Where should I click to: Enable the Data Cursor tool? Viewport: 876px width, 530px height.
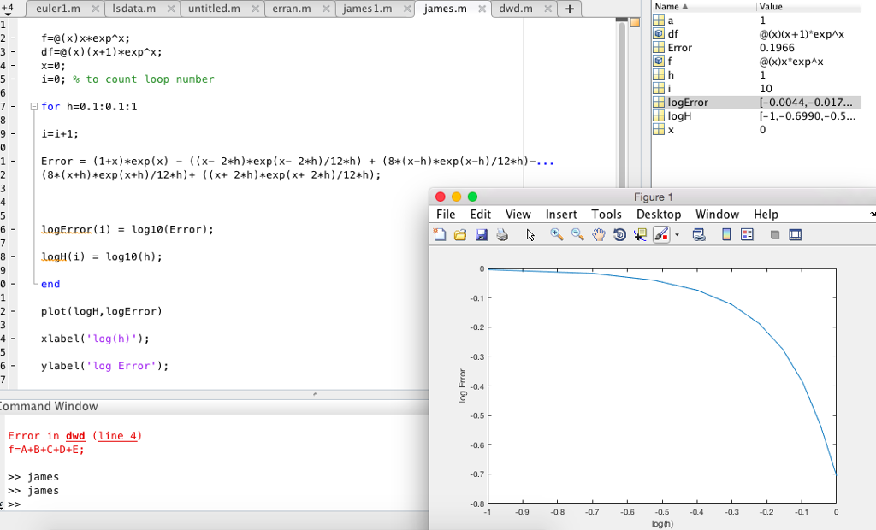pyautogui.click(x=640, y=234)
